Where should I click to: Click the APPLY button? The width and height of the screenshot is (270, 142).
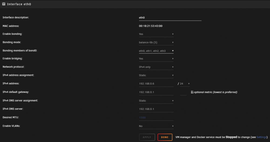pos(147,137)
